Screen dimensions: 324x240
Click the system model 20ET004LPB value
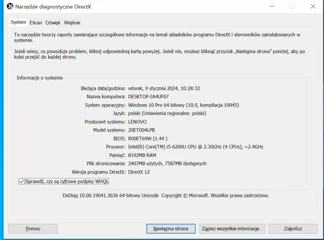point(144,130)
